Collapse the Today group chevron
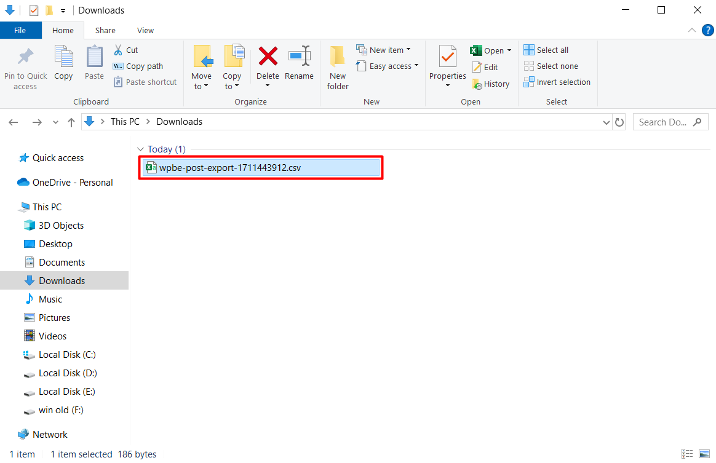 [x=141, y=149]
